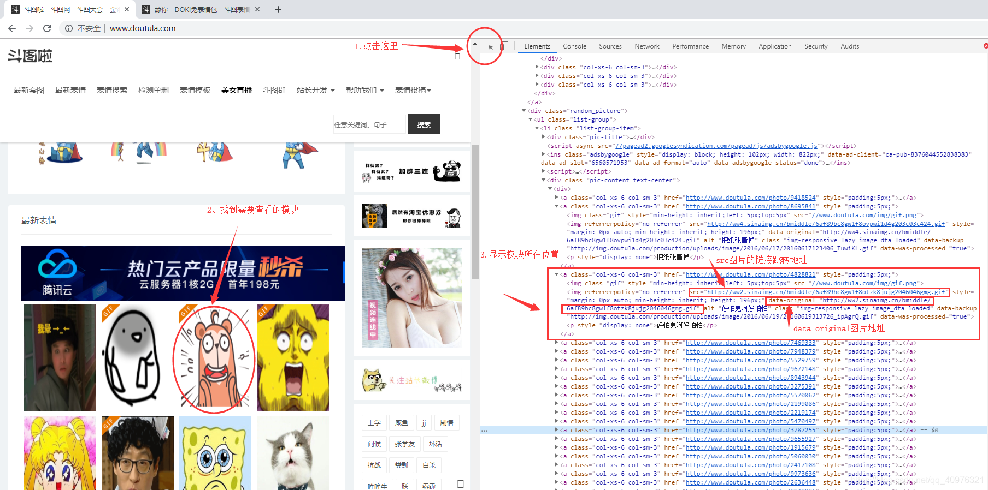This screenshot has width=988, height=490.
Task: Select the 问候 tag
Action: 374,444
